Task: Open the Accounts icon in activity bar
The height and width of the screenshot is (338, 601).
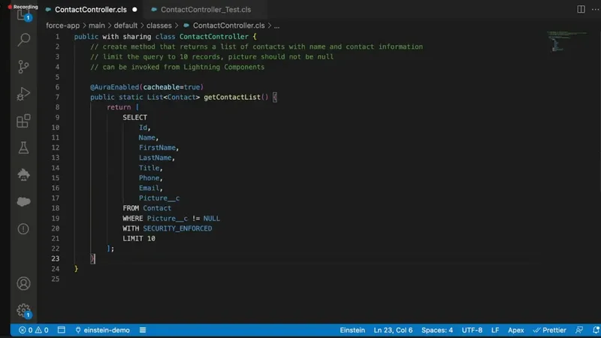Action: pyautogui.click(x=24, y=284)
